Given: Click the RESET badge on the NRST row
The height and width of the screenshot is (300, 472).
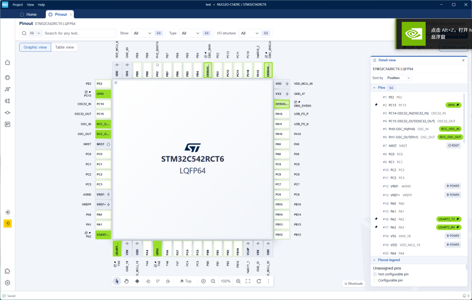Looking at the screenshot, I should [454, 145].
